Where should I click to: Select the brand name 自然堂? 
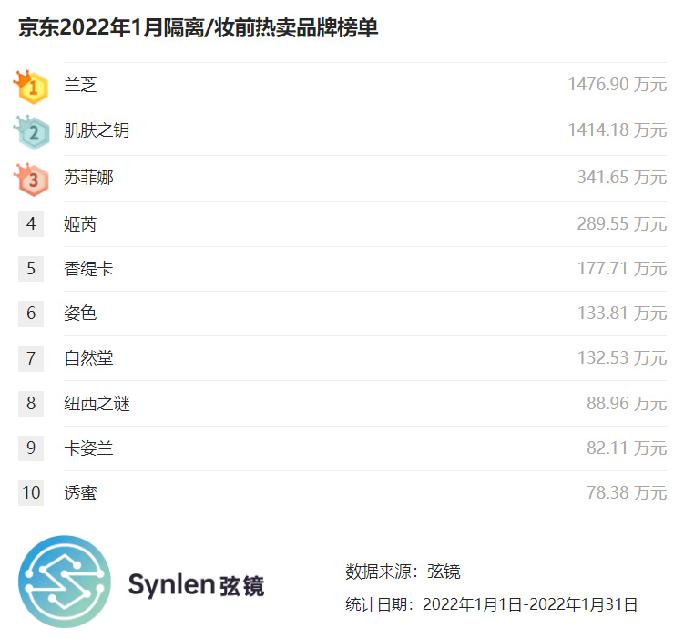88,358
